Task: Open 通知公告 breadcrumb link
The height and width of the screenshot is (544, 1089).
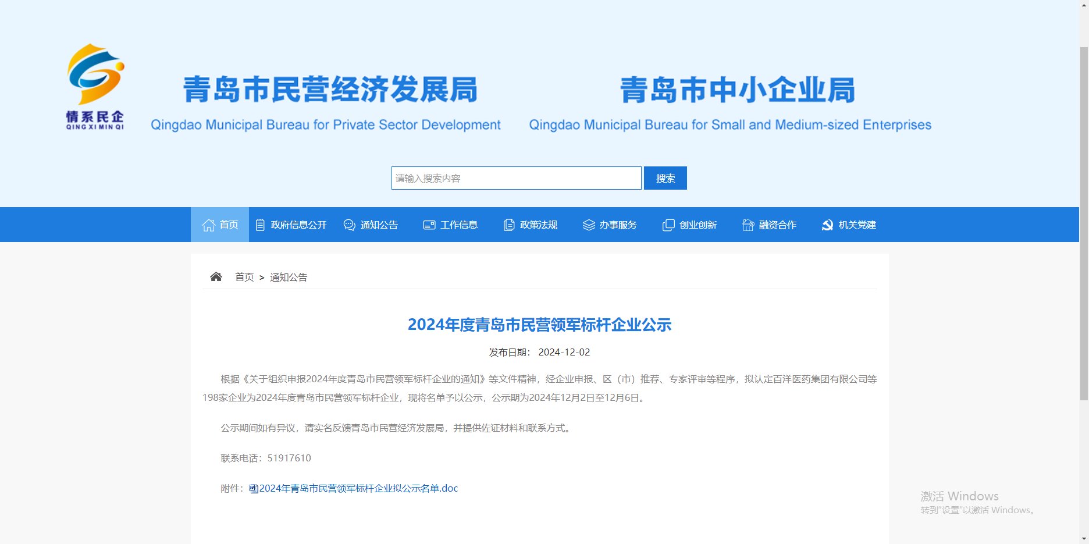Action: coord(289,278)
